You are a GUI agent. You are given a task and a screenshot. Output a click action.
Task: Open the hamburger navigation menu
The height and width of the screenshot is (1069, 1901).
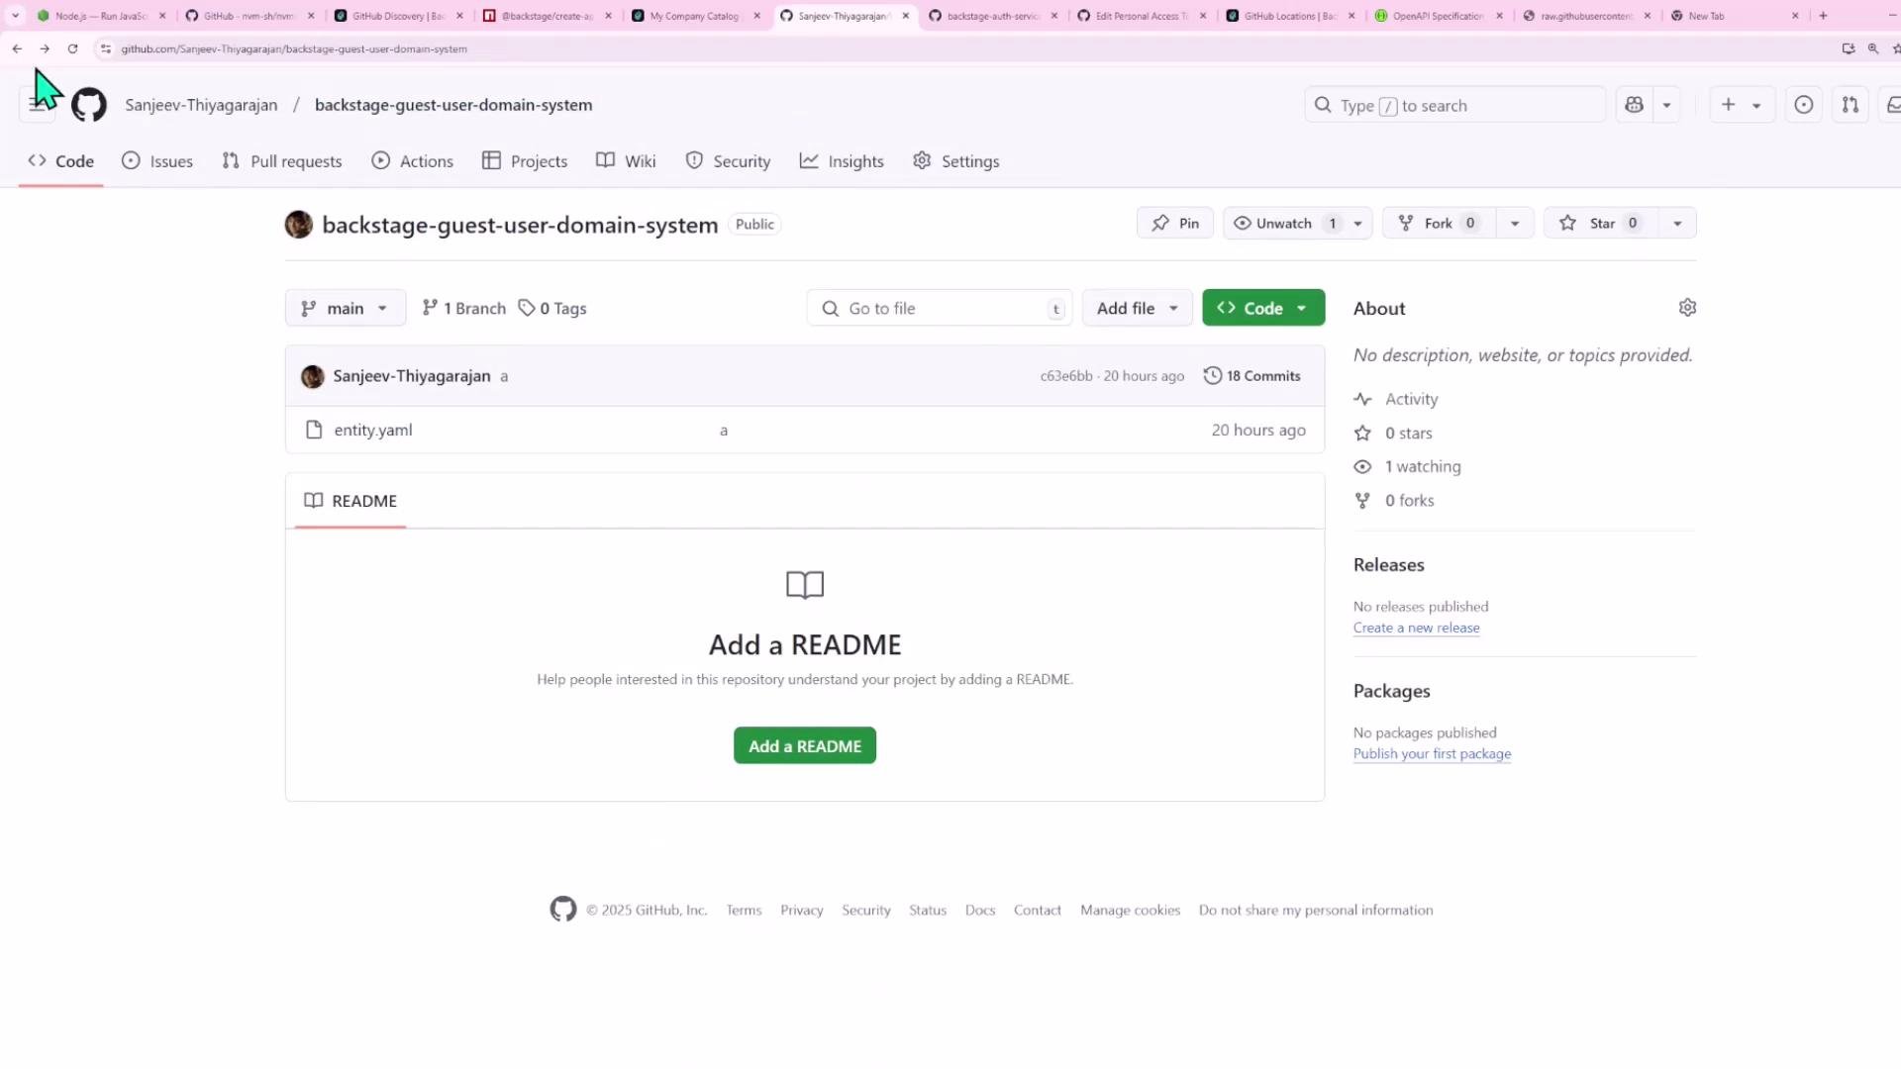tap(38, 105)
